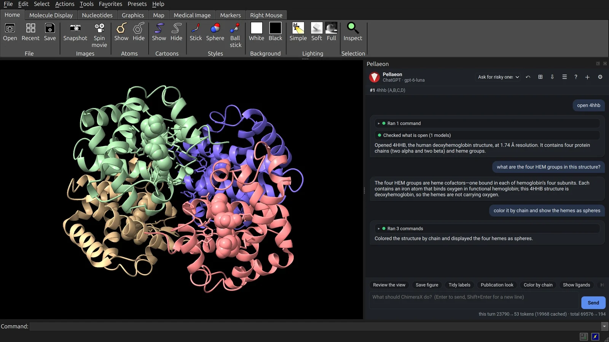The height and width of the screenshot is (342, 609).
Task: Click the lightning bolt status bar icon
Action: click(x=595, y=337)
